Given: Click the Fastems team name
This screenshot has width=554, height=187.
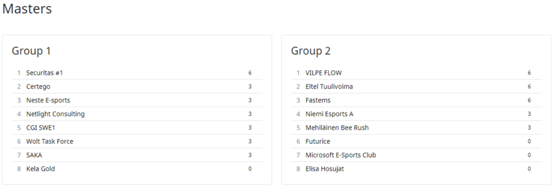Looking at the screenshot, I should [x=318, y=100].
